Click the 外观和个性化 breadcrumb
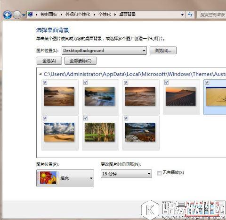226x220 pixels. click(78, 14)
